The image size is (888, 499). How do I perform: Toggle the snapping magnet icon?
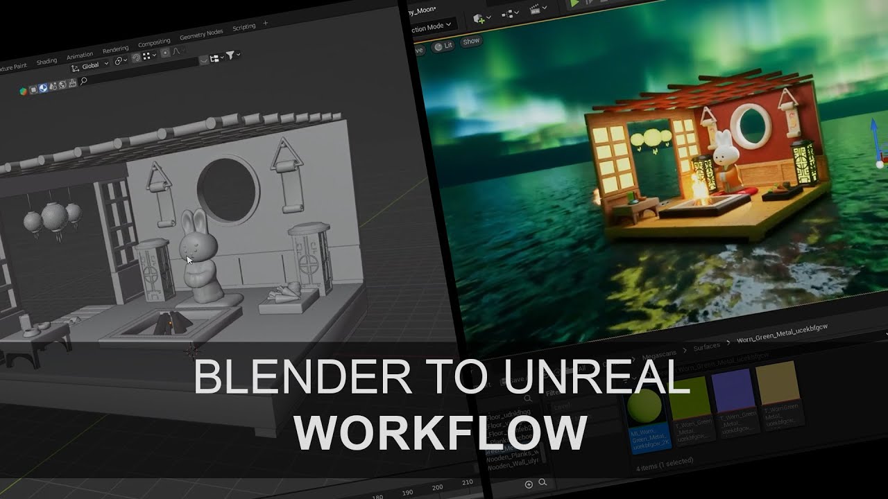pos(137,59)
